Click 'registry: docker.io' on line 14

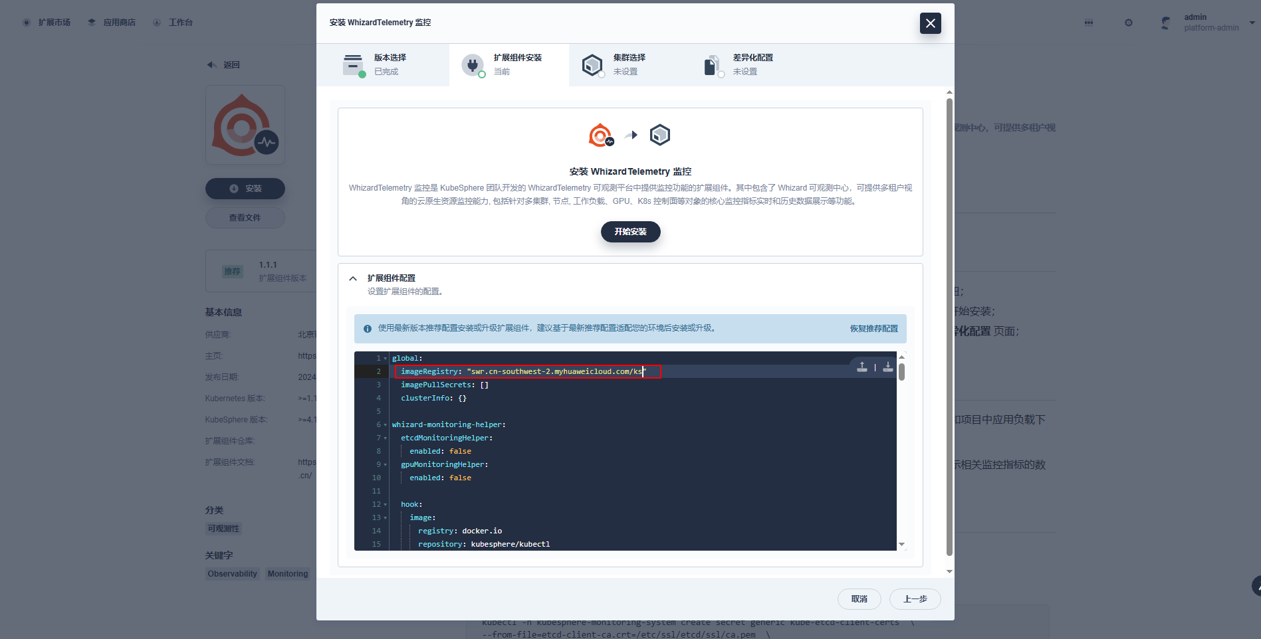(x=460, y=531)
